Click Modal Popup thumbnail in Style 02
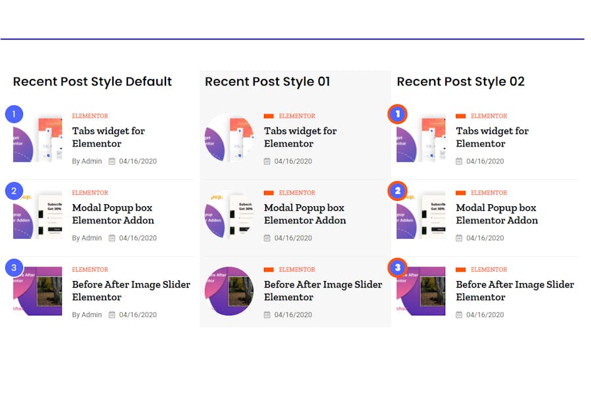 tap(421, 215)
